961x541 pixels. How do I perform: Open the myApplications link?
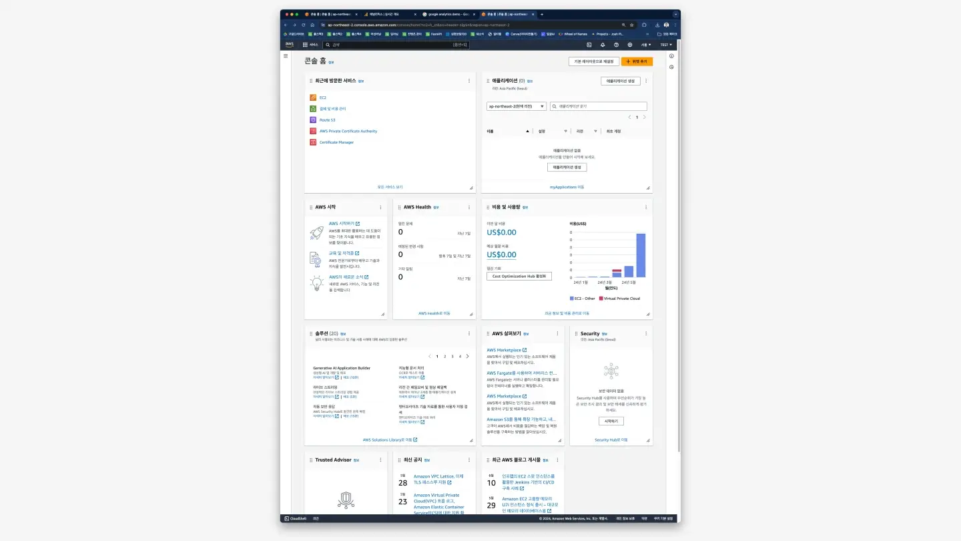point(567,187)
